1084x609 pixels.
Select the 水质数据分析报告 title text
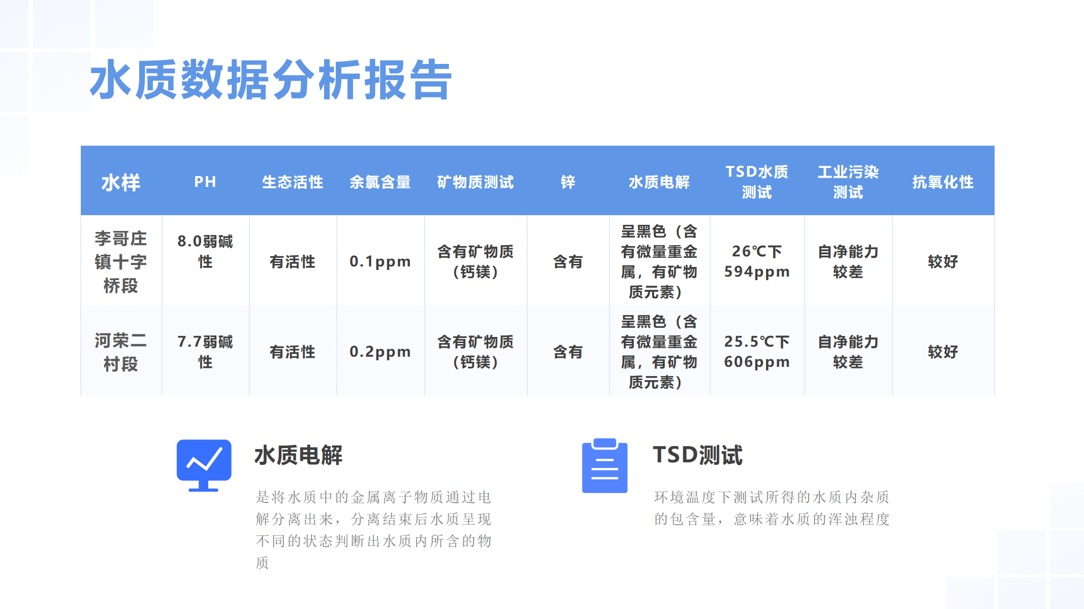(x=270, y=80)
